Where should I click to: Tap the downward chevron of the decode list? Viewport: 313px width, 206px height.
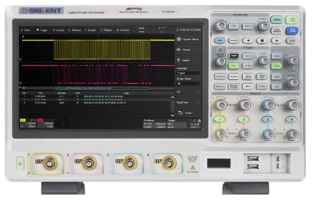pos(173,115)
